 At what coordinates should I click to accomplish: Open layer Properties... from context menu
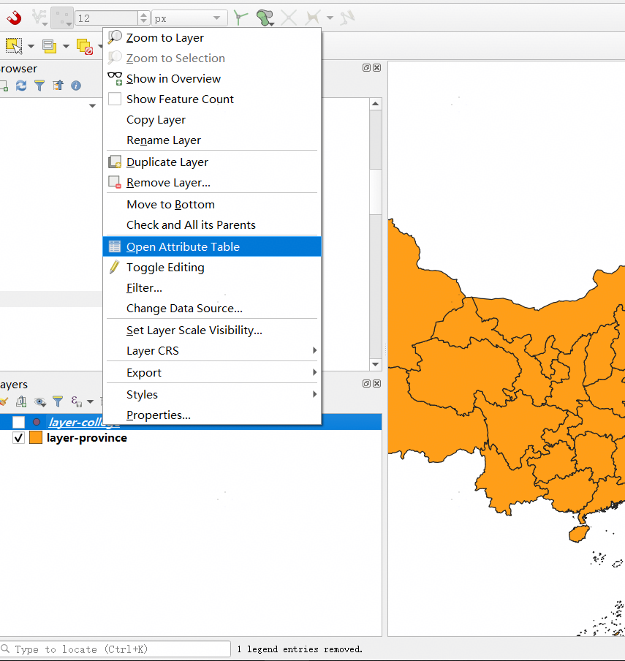pos(158,415)
